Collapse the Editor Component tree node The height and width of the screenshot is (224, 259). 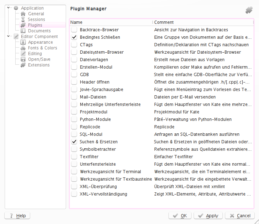9,36
